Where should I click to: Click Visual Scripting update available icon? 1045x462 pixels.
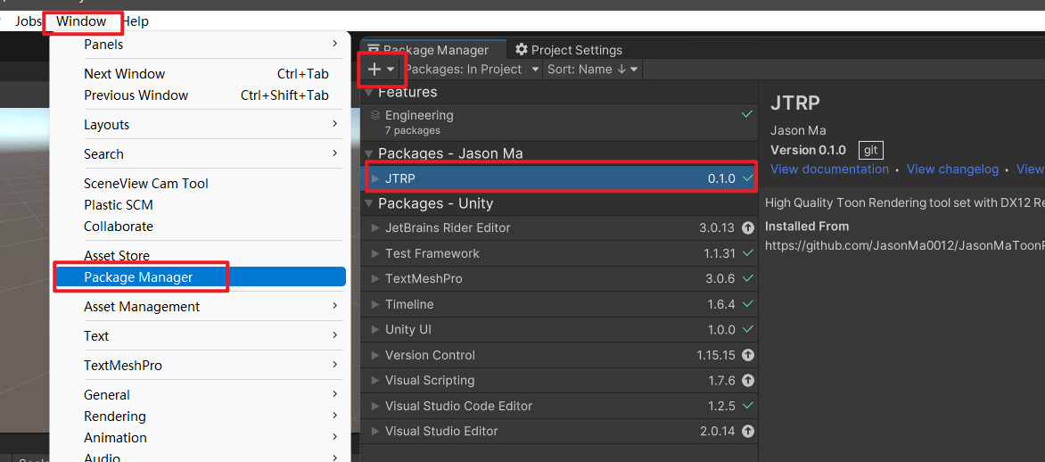(748, 381)
